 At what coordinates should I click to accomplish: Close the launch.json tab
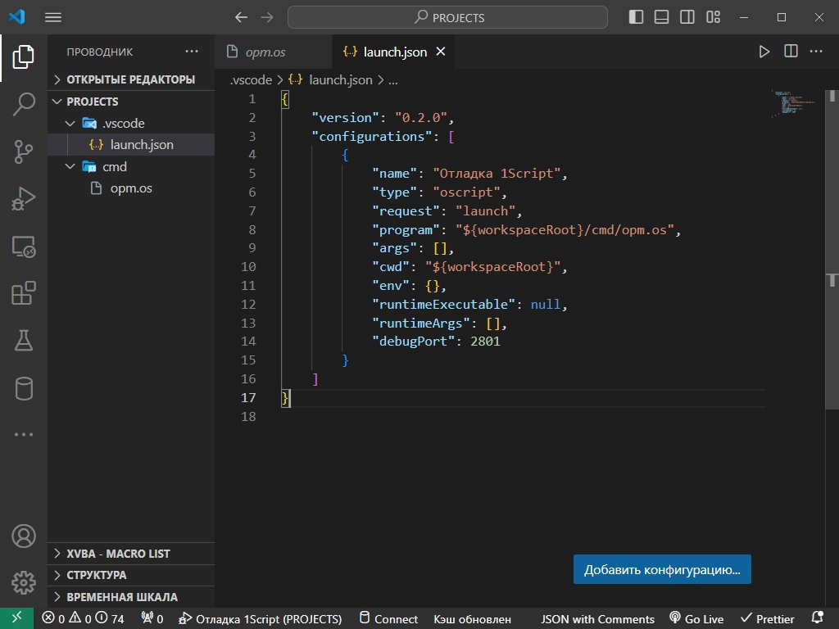pos(440,52)
